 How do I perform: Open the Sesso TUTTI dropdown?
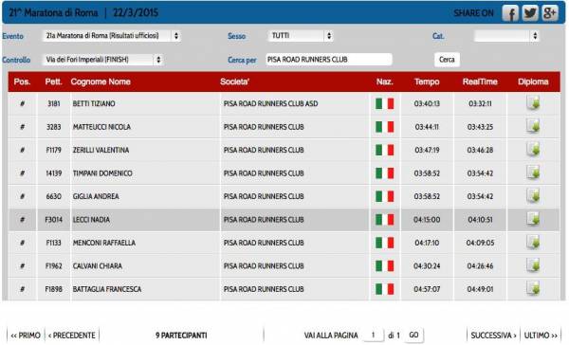click(301, 36)
